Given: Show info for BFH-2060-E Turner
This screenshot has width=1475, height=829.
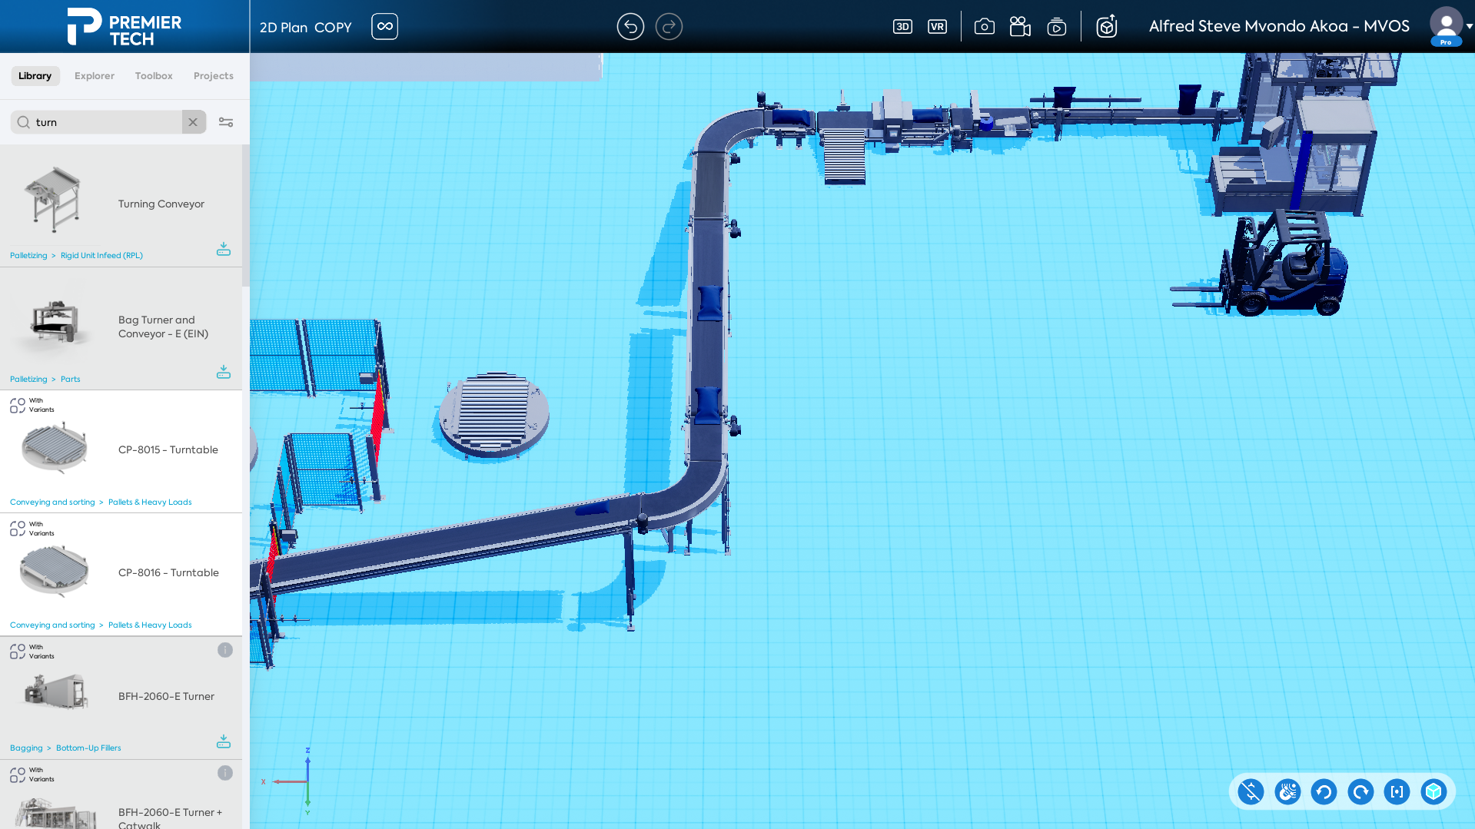Looking at the screenshot, I should click(x=225, y=650).
